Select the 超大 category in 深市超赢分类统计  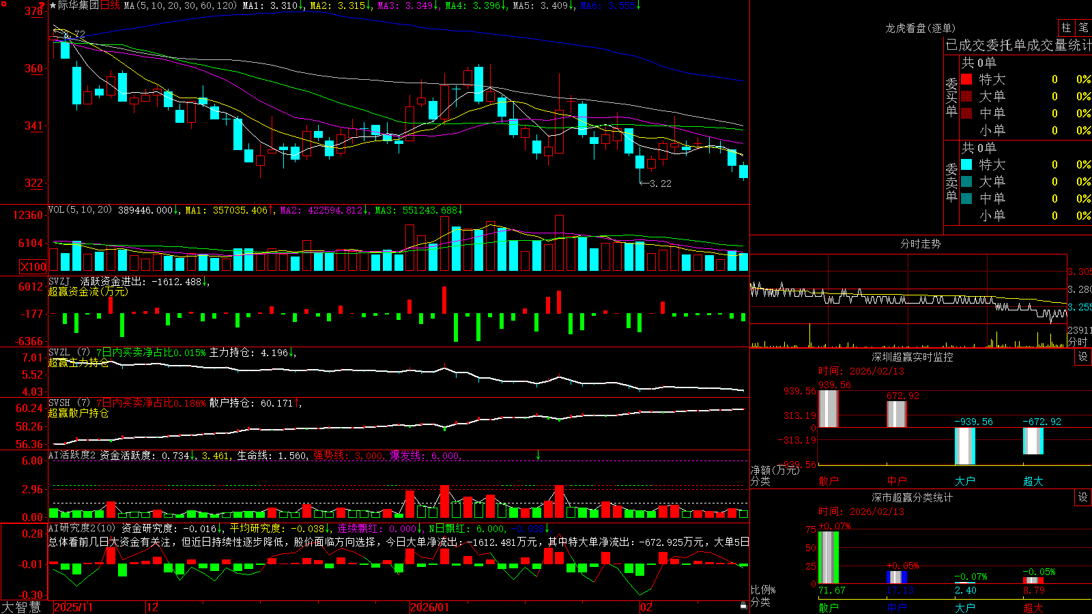1033,608
